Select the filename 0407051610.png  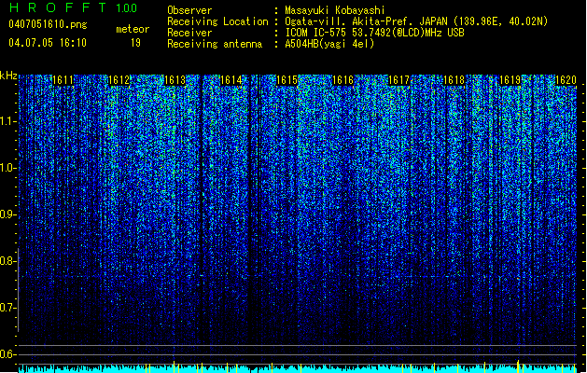(x=48, y=24)
